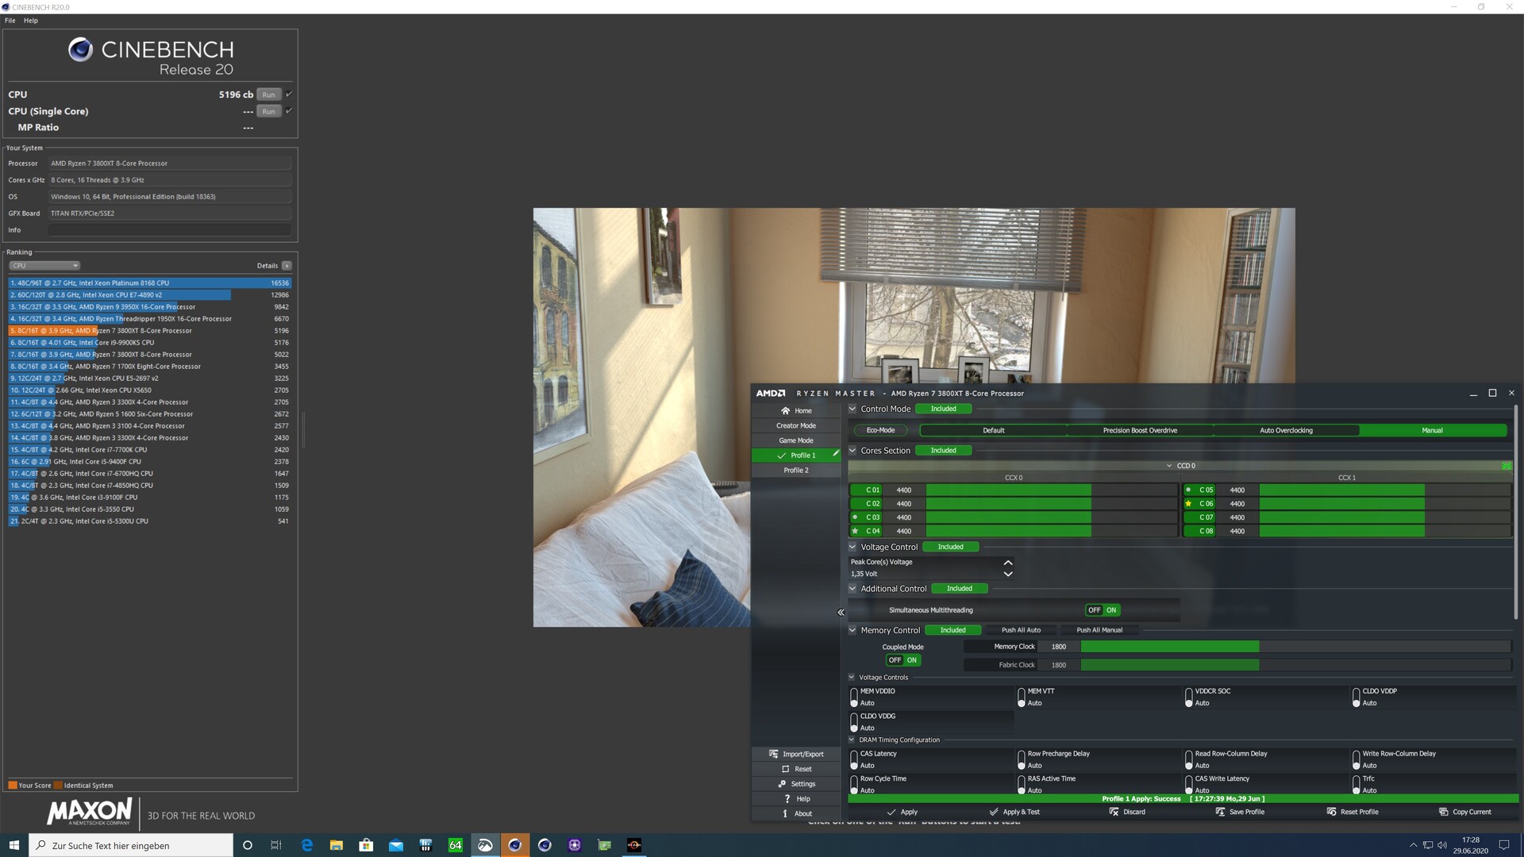Click the Reset Profile icon
The height and width of the screenshot is (857, 1524).
click(x=1331, y=812)
